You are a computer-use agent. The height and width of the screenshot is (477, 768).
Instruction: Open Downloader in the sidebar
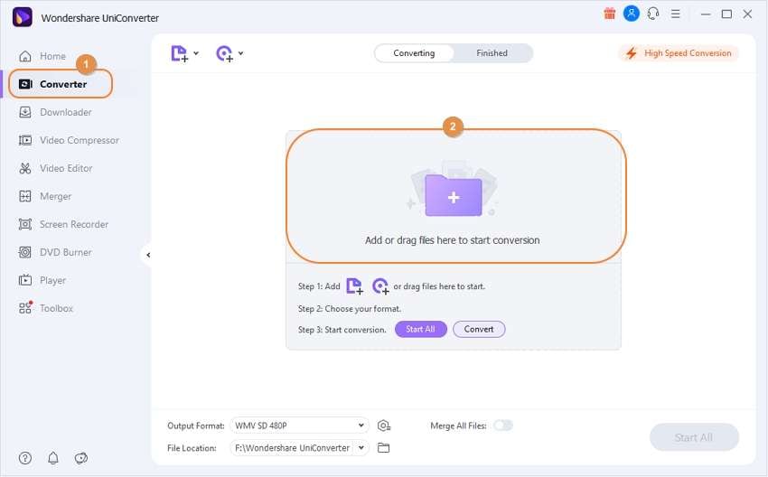click(55, 112)
